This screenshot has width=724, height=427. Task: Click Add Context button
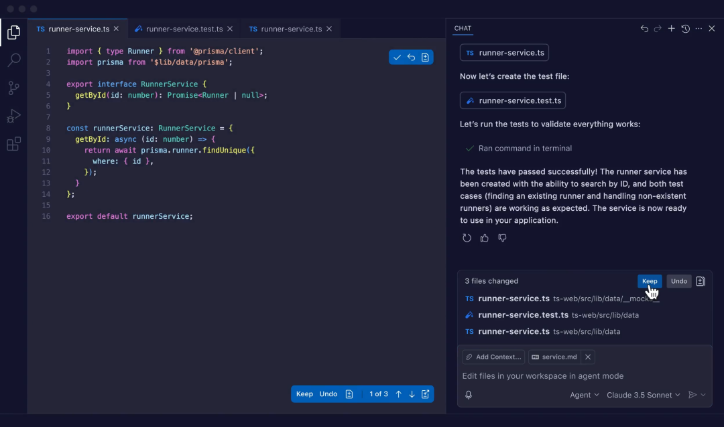coord(493,357)
